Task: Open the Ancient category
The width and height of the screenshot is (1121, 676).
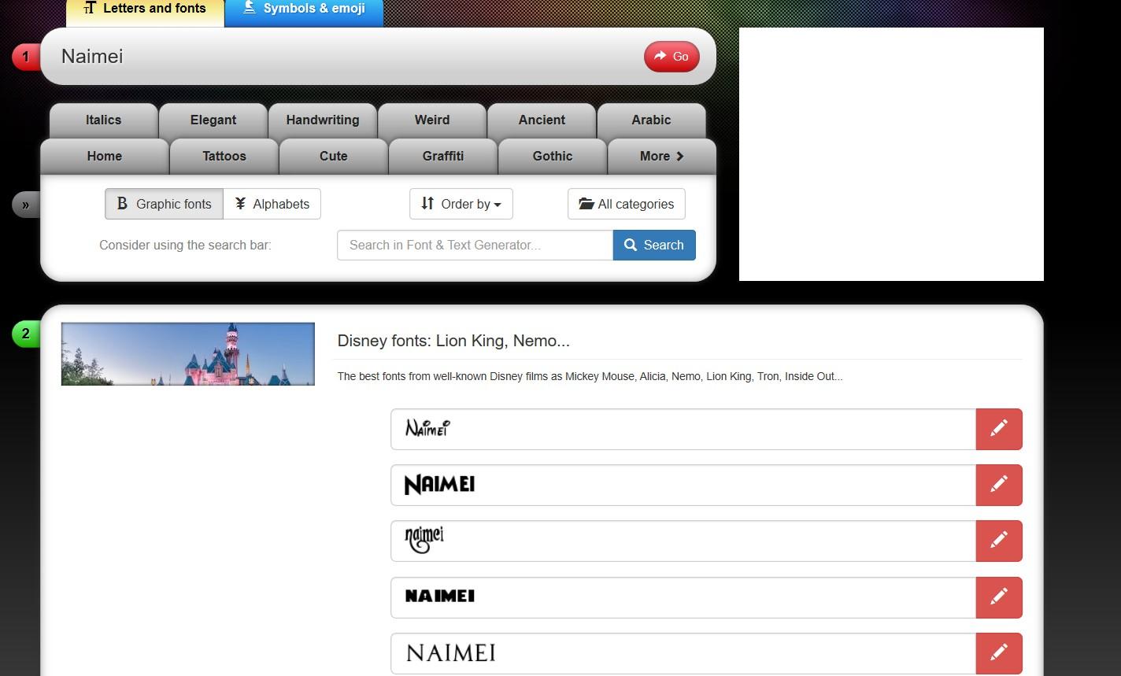Action: point(542,120)
